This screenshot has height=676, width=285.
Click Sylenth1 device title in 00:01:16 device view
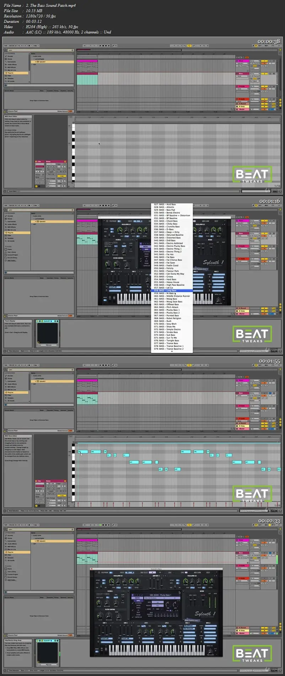pyautogui.click(x=47, y=321)
